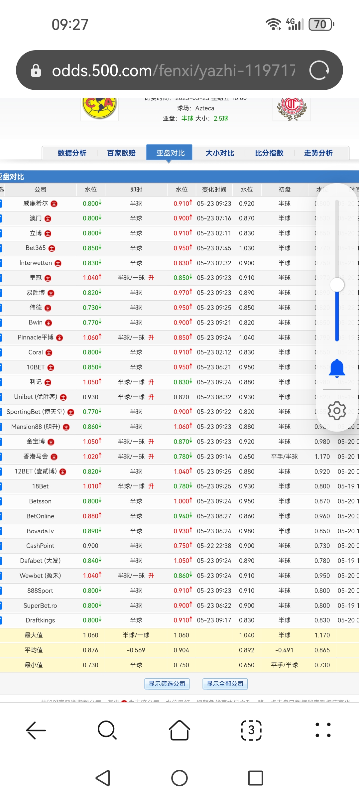Click the 平均值 summary row label

[x=34, y=650]
